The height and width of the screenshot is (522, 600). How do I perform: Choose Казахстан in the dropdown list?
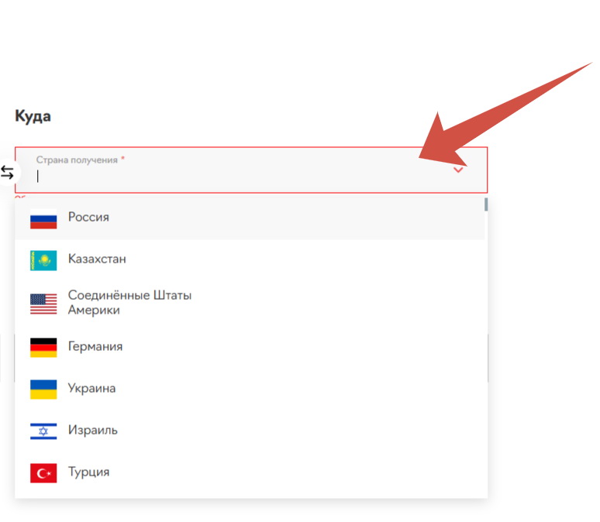(97, 259)
